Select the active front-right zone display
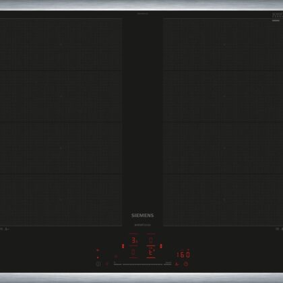The width and height of the screenshot is (283, 283). [151, 252]
